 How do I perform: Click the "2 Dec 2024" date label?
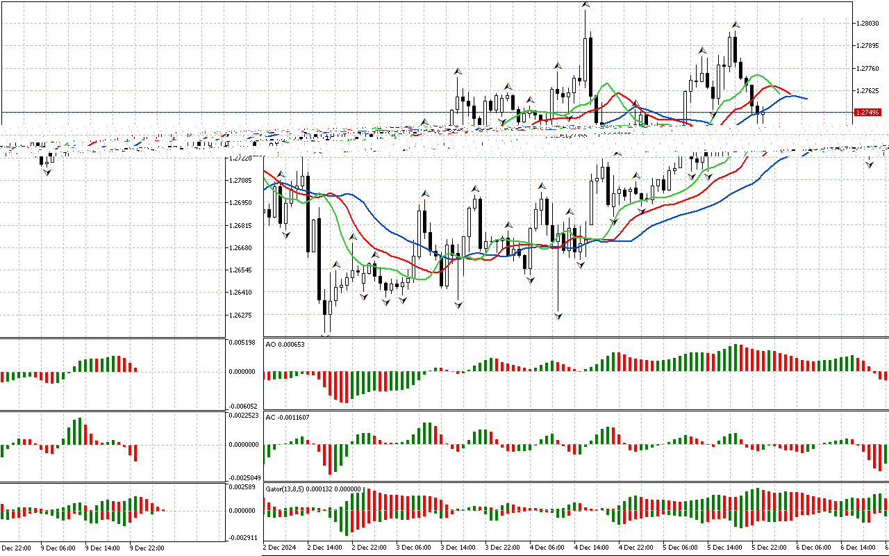tap(280, 548)
